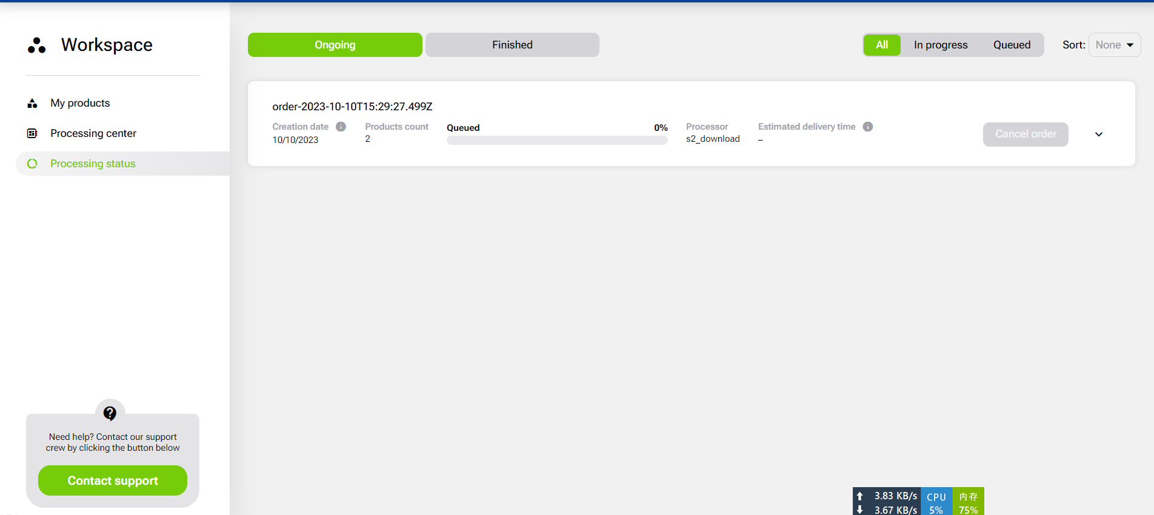
Task: Click the Workspace title
Action: [107, 45]
